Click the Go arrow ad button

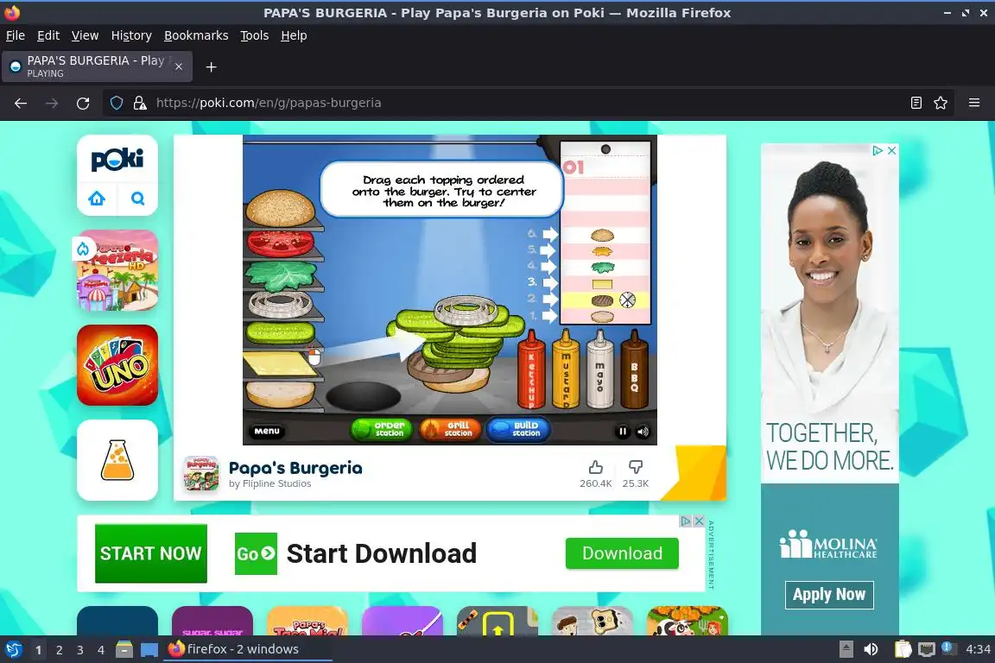(256, 554)
